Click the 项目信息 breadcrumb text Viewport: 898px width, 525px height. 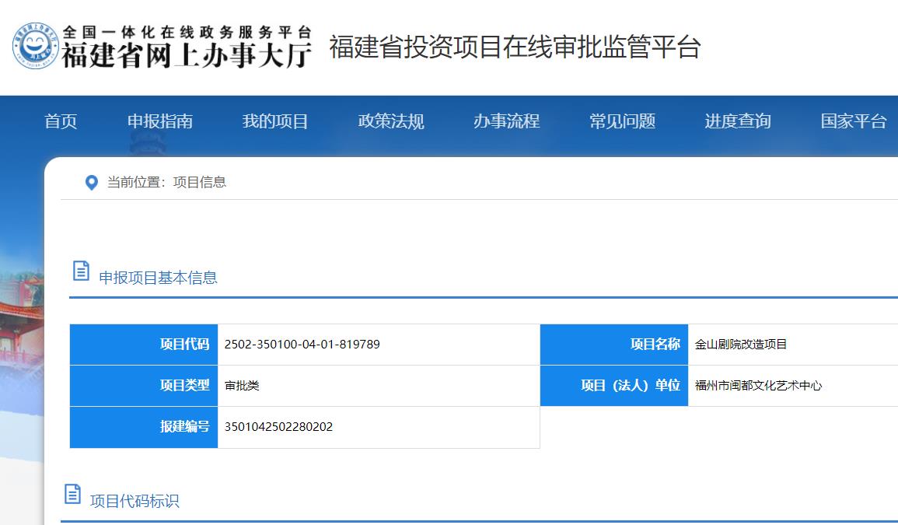pos(199,182)
